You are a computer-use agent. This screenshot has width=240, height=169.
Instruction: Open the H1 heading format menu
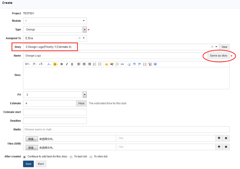coord(28,64)
